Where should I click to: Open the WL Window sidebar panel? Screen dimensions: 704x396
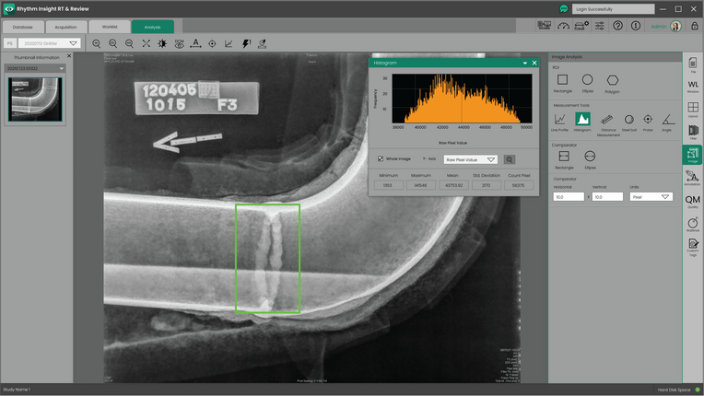tap(693, 87)
